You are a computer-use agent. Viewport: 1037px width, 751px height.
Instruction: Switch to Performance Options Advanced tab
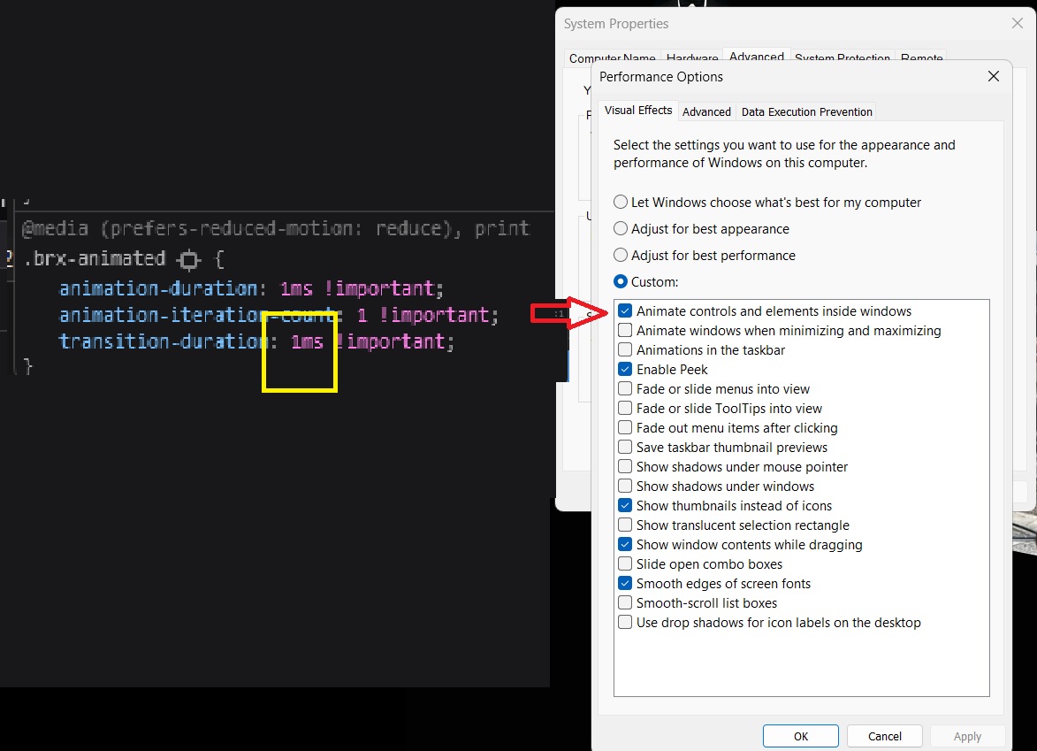point(706,111)
